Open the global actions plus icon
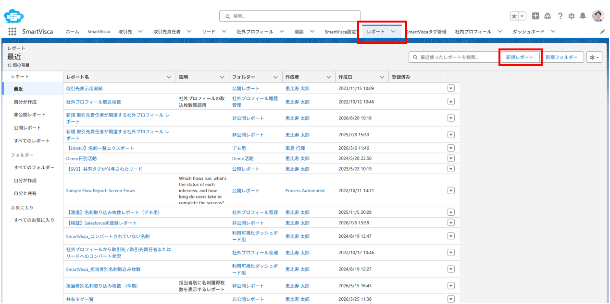The width and height of the screenshot is (610, 304). click(x=536, y=16)
